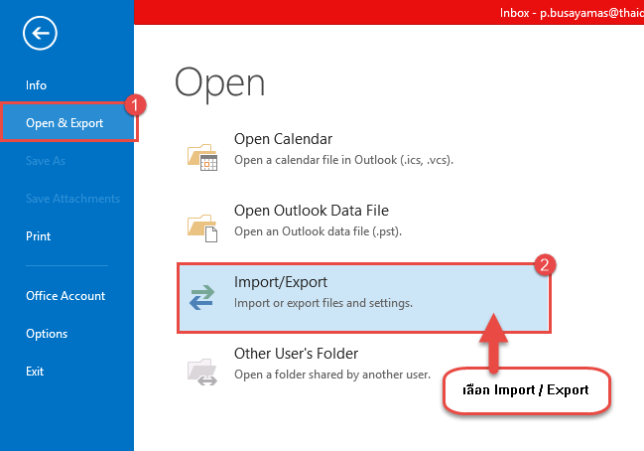Open the Info section
Image resolution: width=644 pixels, height=451 pixels.
pyautogui.click(x=36, y=85)
